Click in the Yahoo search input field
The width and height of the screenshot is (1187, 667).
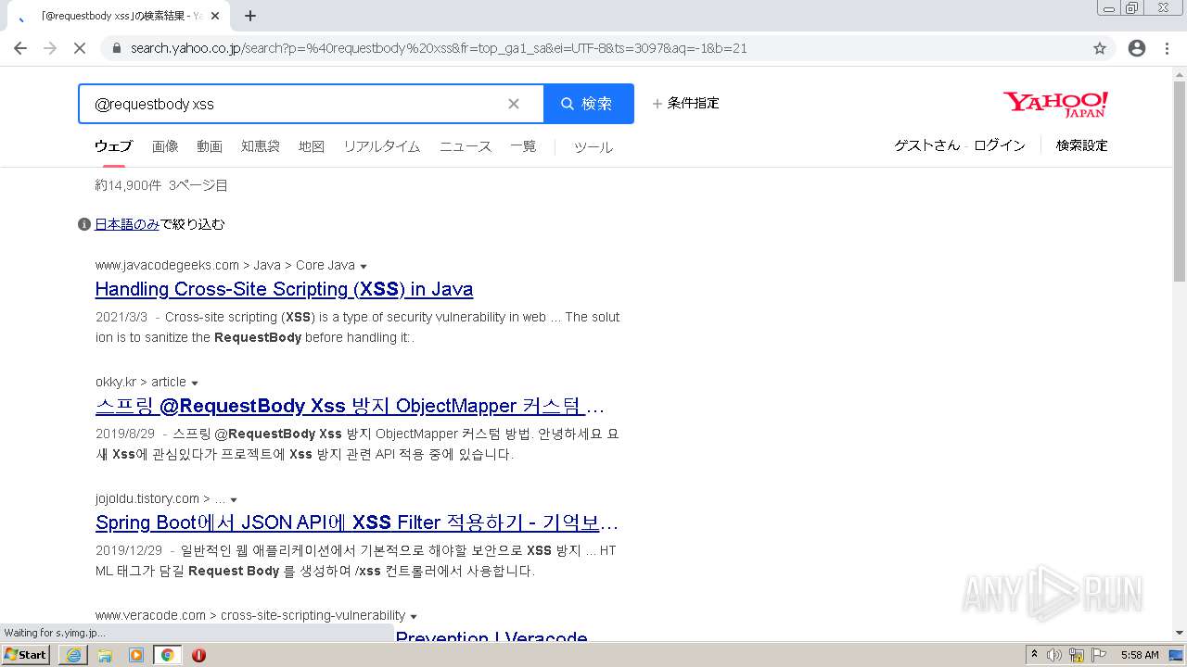click(x=297, y=104)
